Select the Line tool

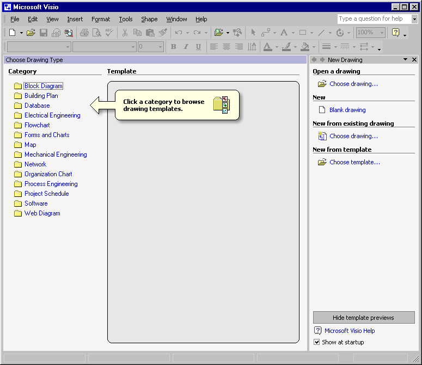coord(321,33)
